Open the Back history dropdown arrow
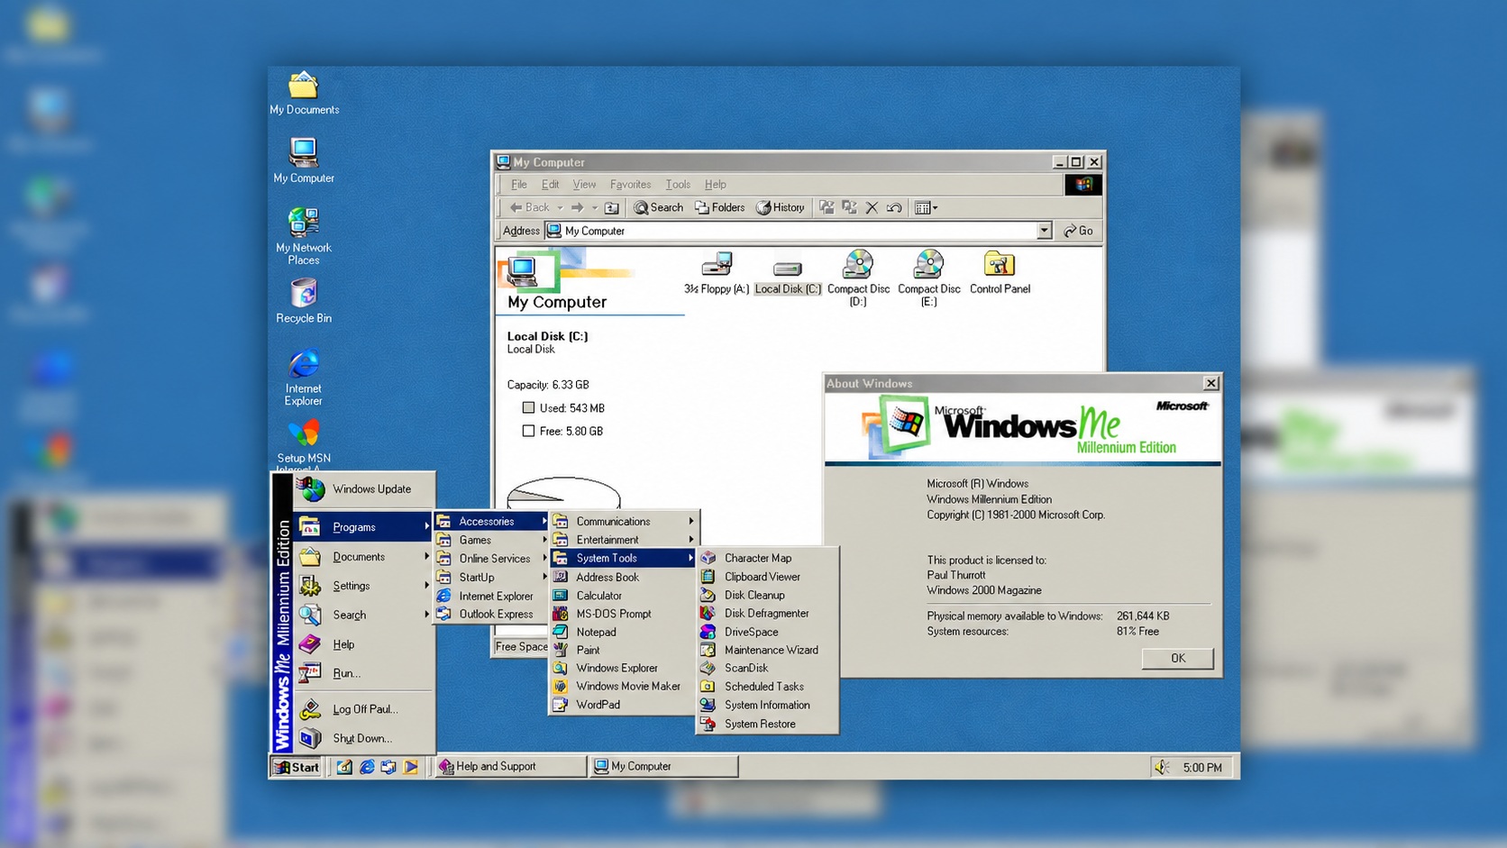 pos(561,208)
